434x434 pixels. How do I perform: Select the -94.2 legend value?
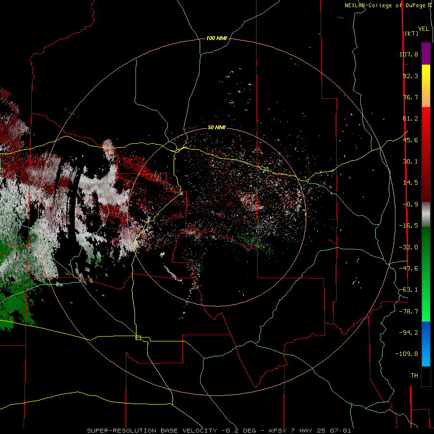[408, 333]
